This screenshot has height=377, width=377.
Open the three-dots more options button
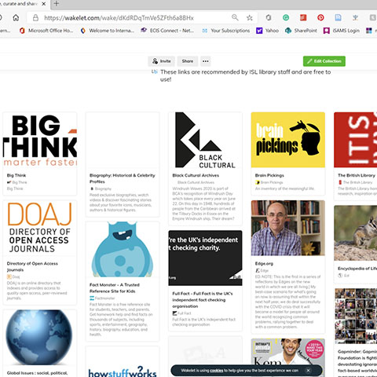click(x=206, y=61)
